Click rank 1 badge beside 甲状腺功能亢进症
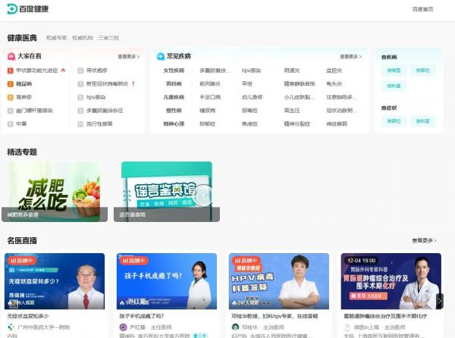Image resolution: width=455 pixels, height=338 pixels. click(x=10, y=70)
